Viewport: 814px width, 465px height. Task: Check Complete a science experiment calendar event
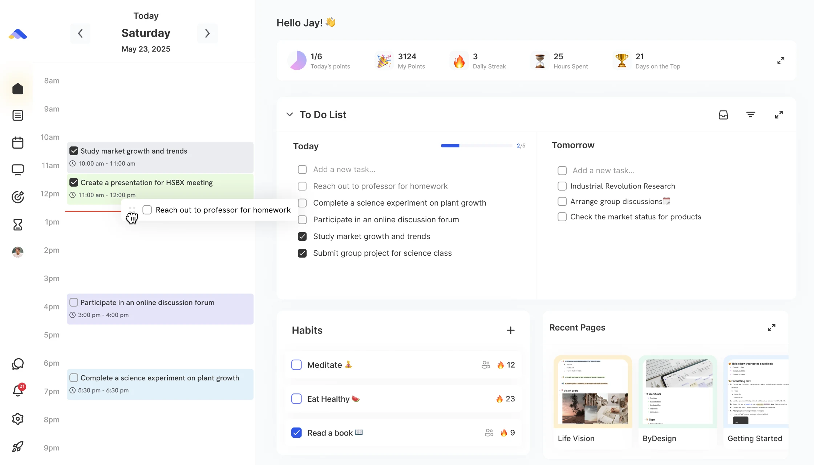tap(74, 378)
